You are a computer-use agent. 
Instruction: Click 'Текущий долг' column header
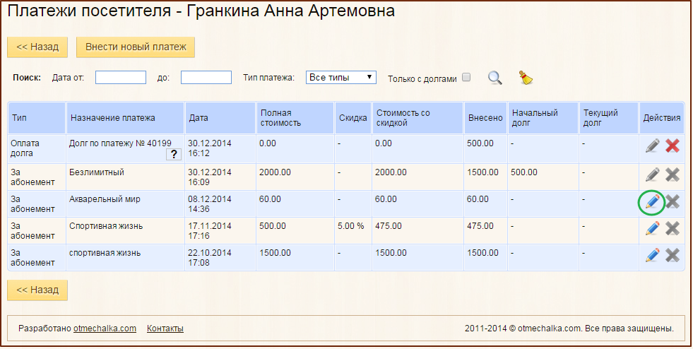point(609,118)
